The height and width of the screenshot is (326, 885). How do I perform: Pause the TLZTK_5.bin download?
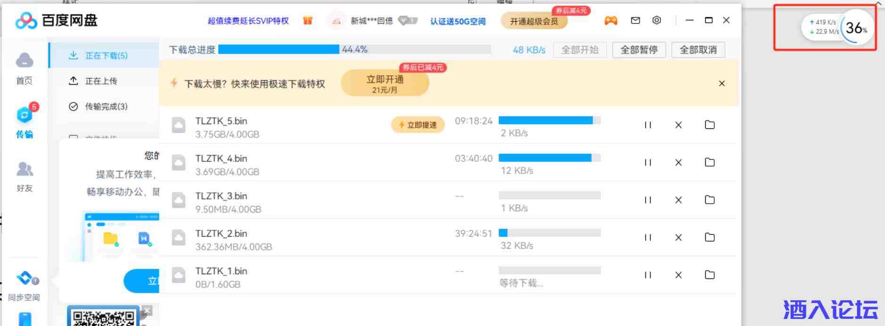click(648, 125)
